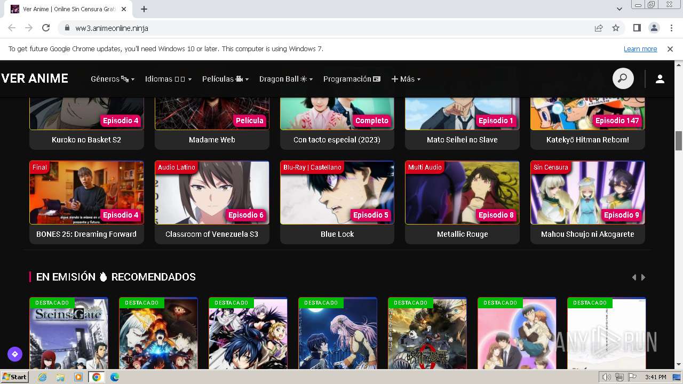
Task: Open the Jujutsu Kaisen featured poster
Action: [427, 333]
